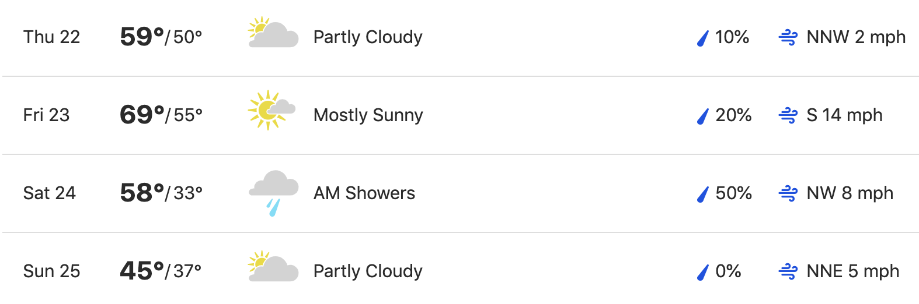Click the AM Showers condition text
The width and height of the screenshot is (919, 304).
(x=364, y=193)
